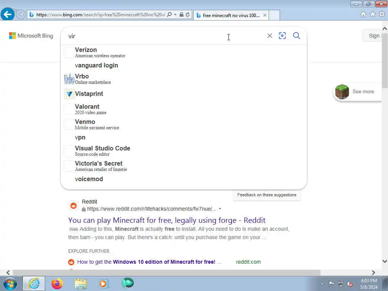The image size is (388, 291).
Task: Click 'See more' next to the Minecraft block
Action: 363,92
